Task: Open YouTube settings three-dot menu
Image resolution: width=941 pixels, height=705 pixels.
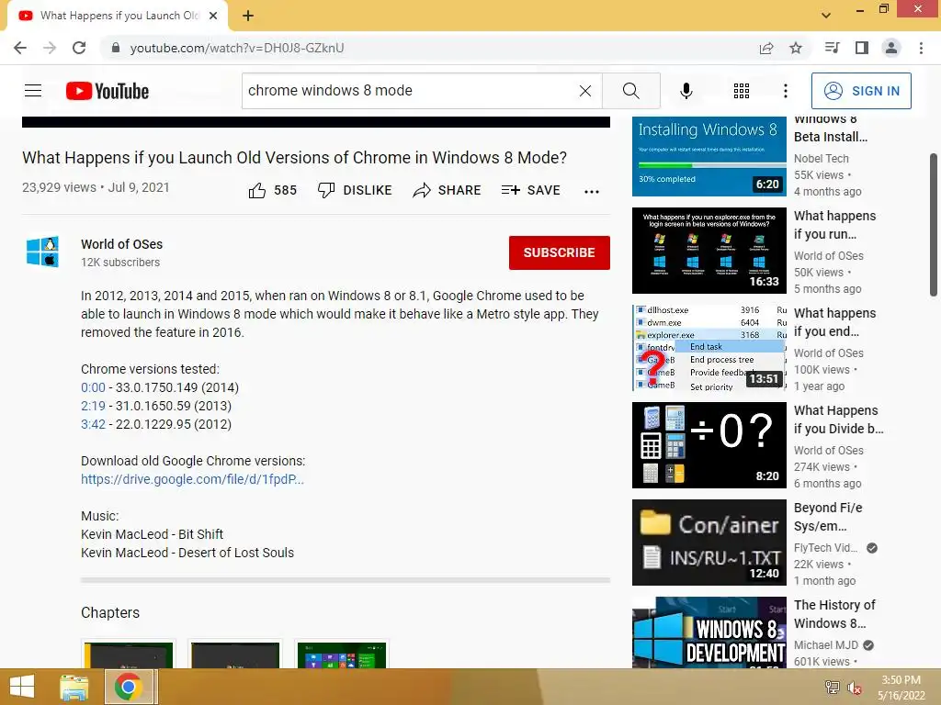Action: [x=785, y=91]
